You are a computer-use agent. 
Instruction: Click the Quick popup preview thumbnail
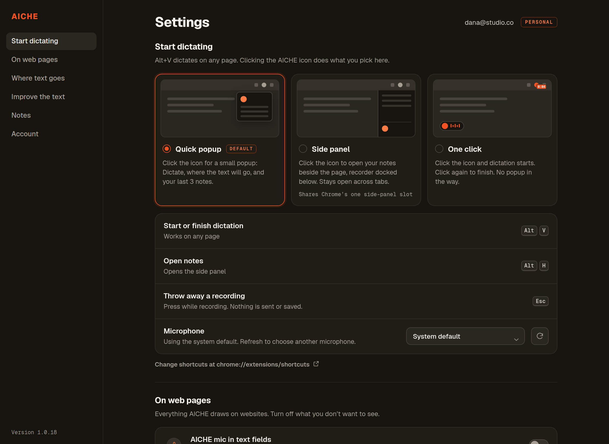(x=220, y=108)
